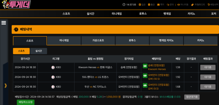Click the 정산대기중 button

coord(192,97)
